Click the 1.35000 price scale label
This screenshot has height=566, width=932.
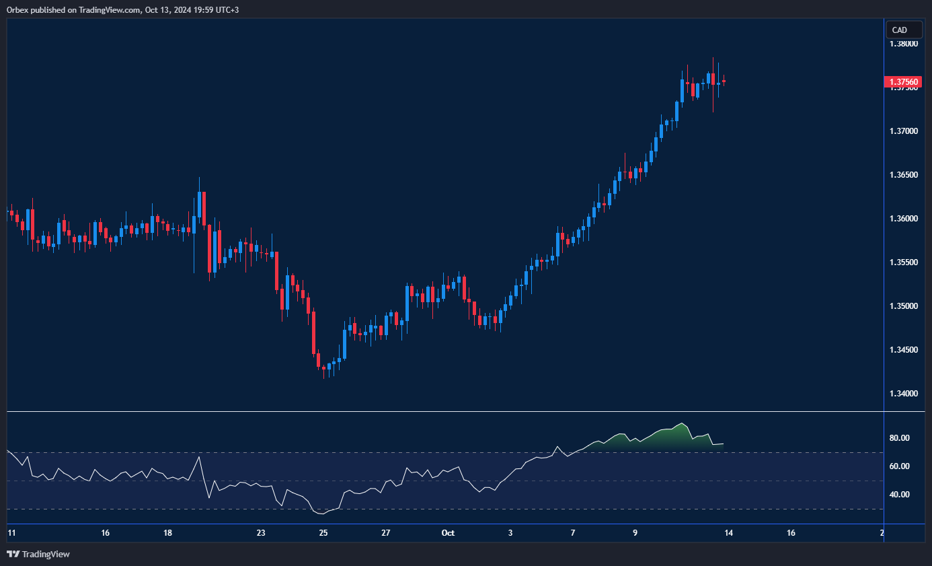click(903, 306)
